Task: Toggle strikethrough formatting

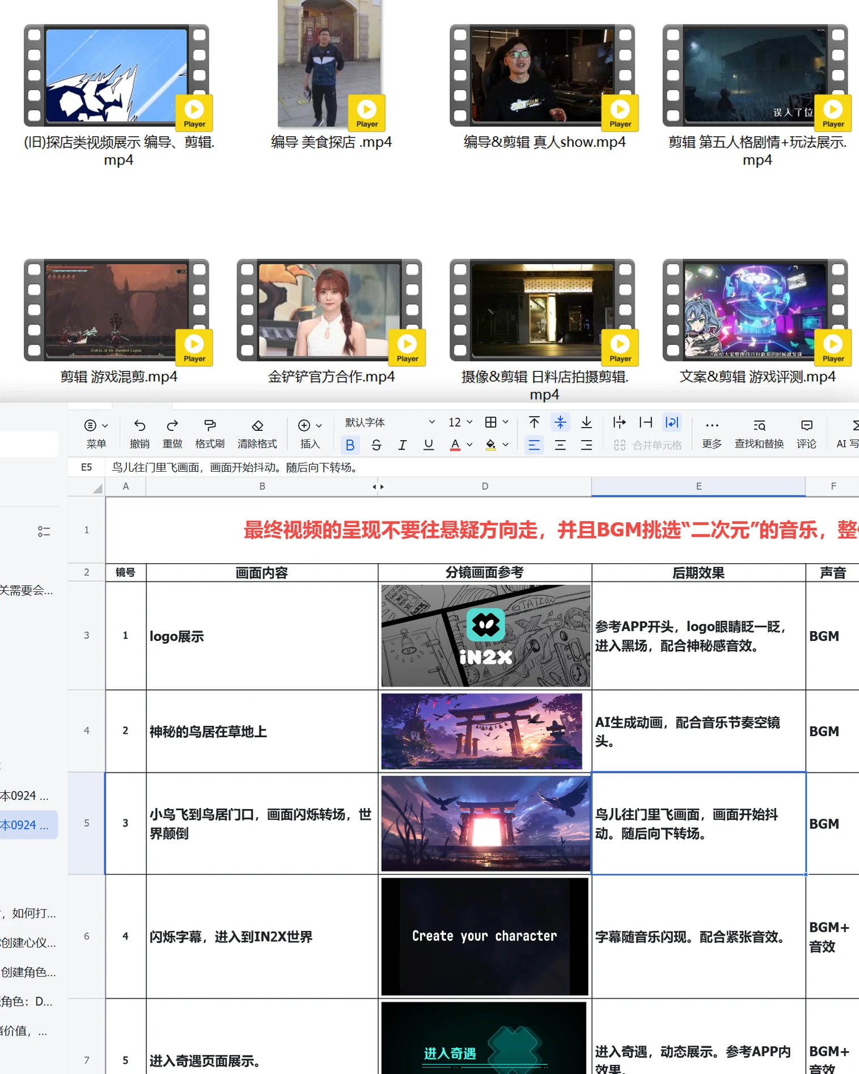Action: [x=376, y=445]
